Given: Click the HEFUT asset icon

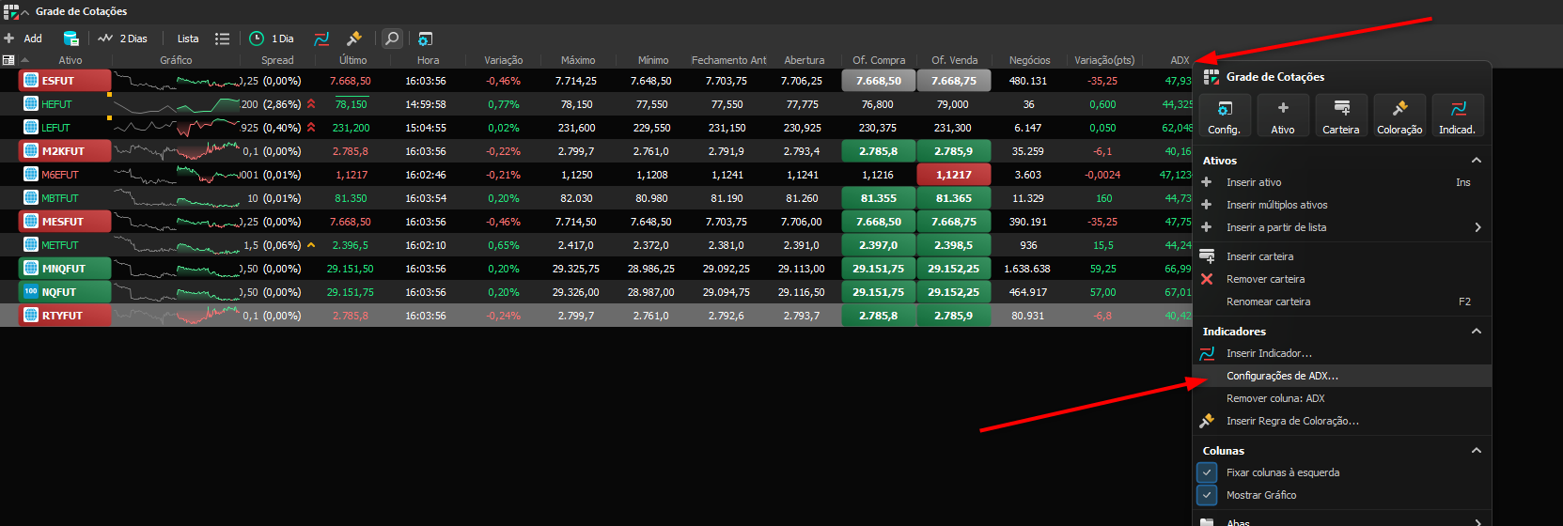Looking at the screenshot, I should 31,104.
